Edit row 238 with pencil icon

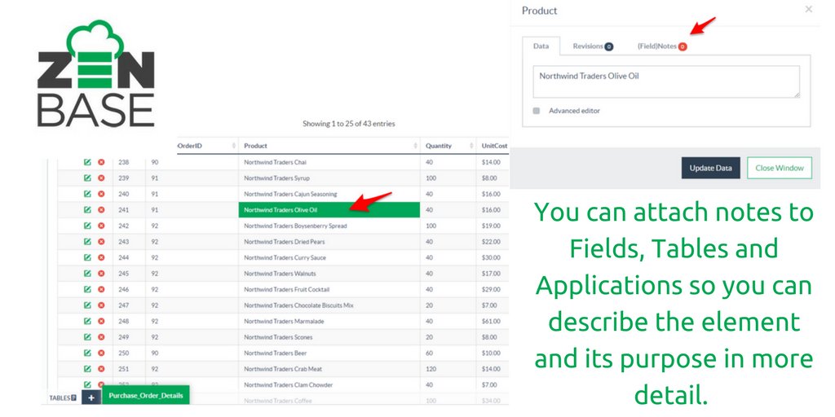pyautogui.click(x=88, y=162)
